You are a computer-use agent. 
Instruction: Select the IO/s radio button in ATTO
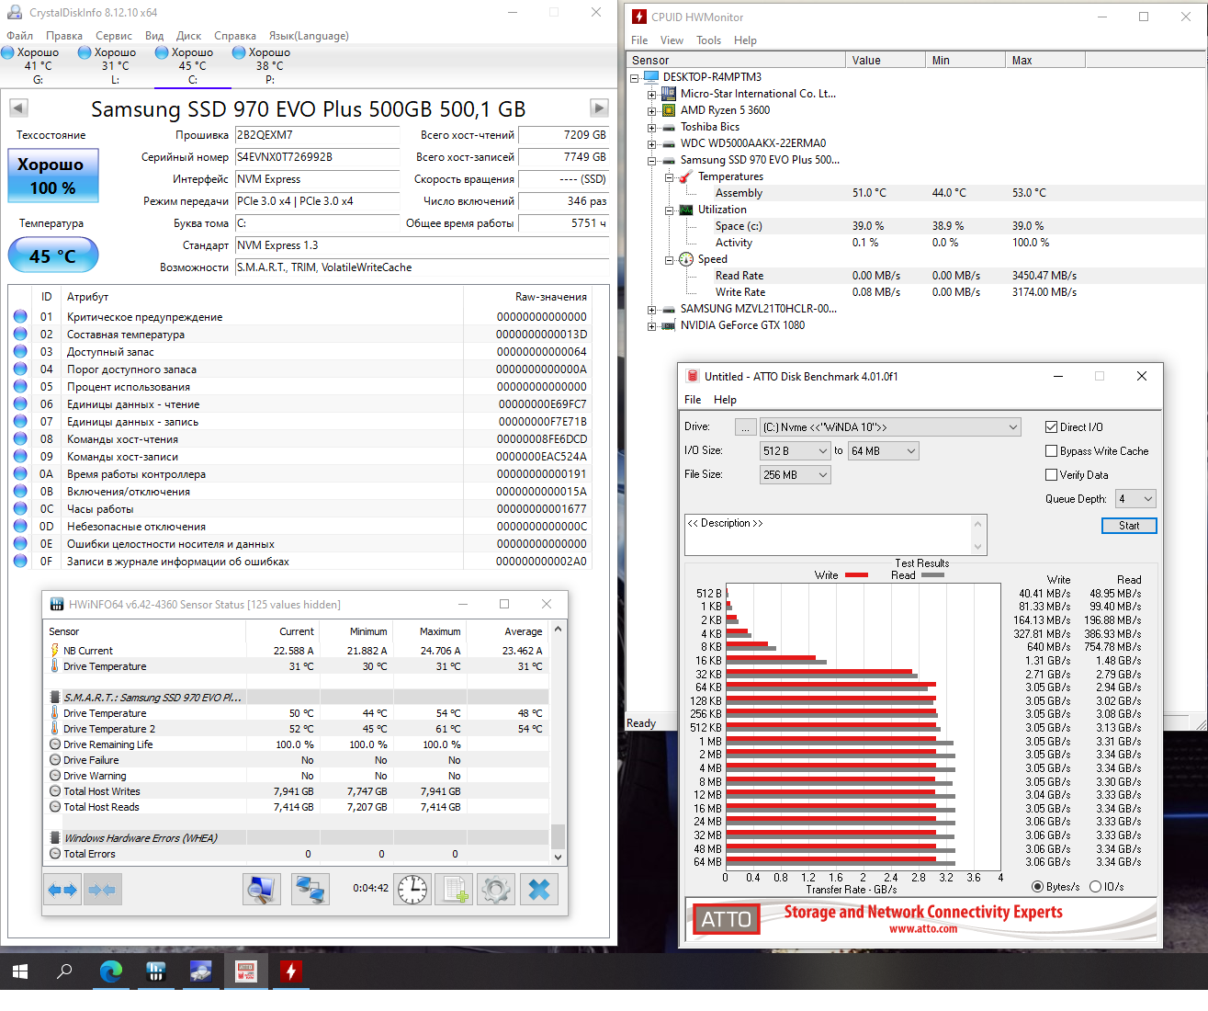1095,887
